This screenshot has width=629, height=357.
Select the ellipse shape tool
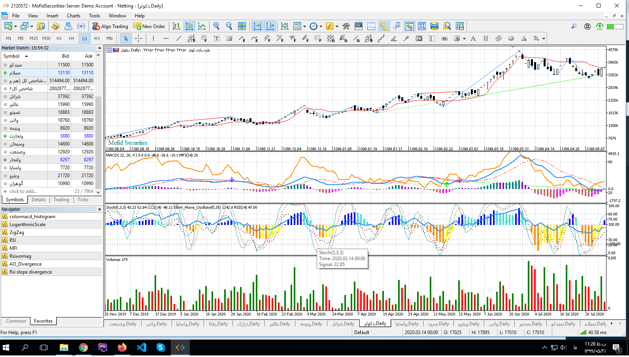511,38
